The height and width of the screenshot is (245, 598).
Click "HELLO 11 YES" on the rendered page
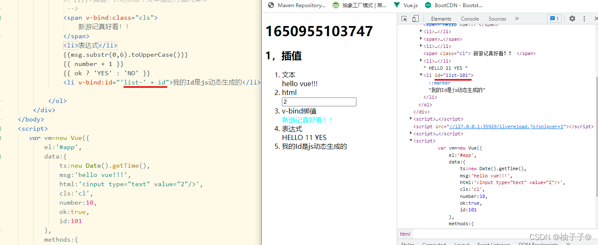point(304,137)
